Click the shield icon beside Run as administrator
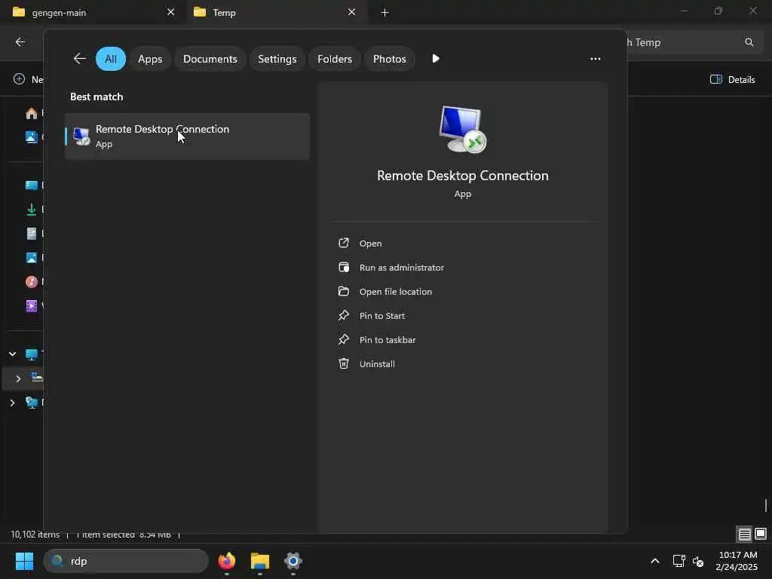The image size is (772, 579). tap(344, 267)
